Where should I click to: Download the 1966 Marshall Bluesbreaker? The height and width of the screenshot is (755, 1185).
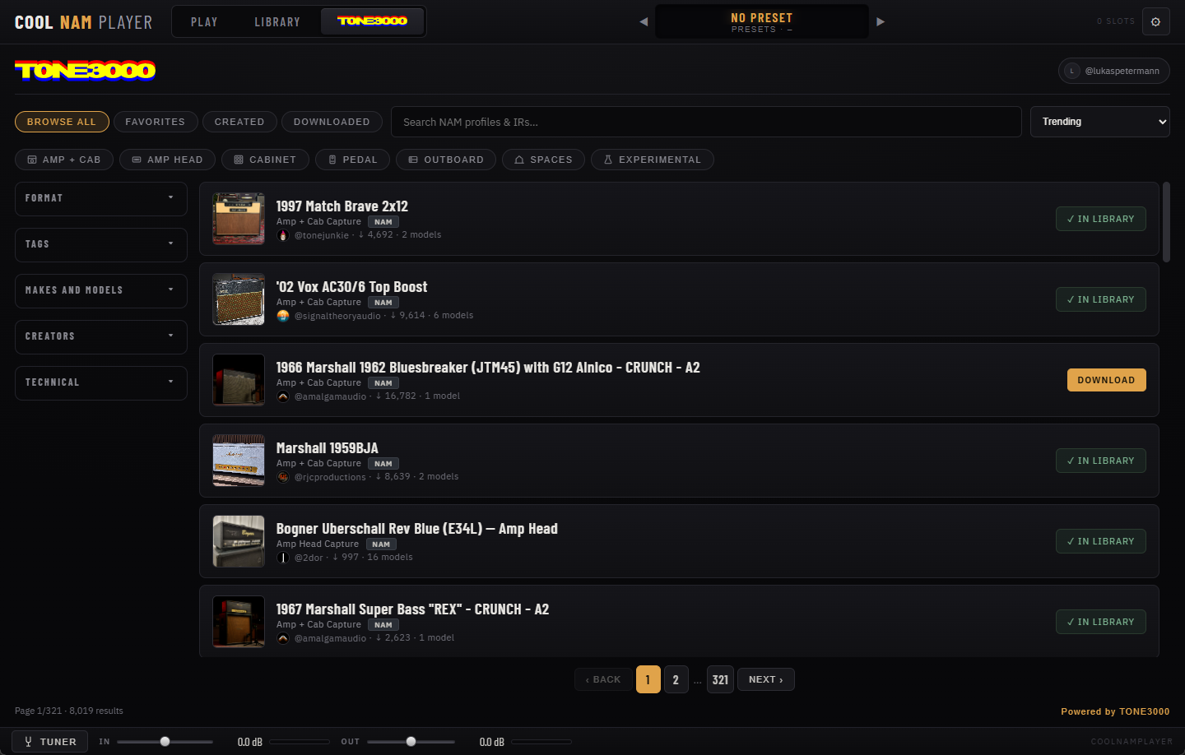pos(1106,380)
